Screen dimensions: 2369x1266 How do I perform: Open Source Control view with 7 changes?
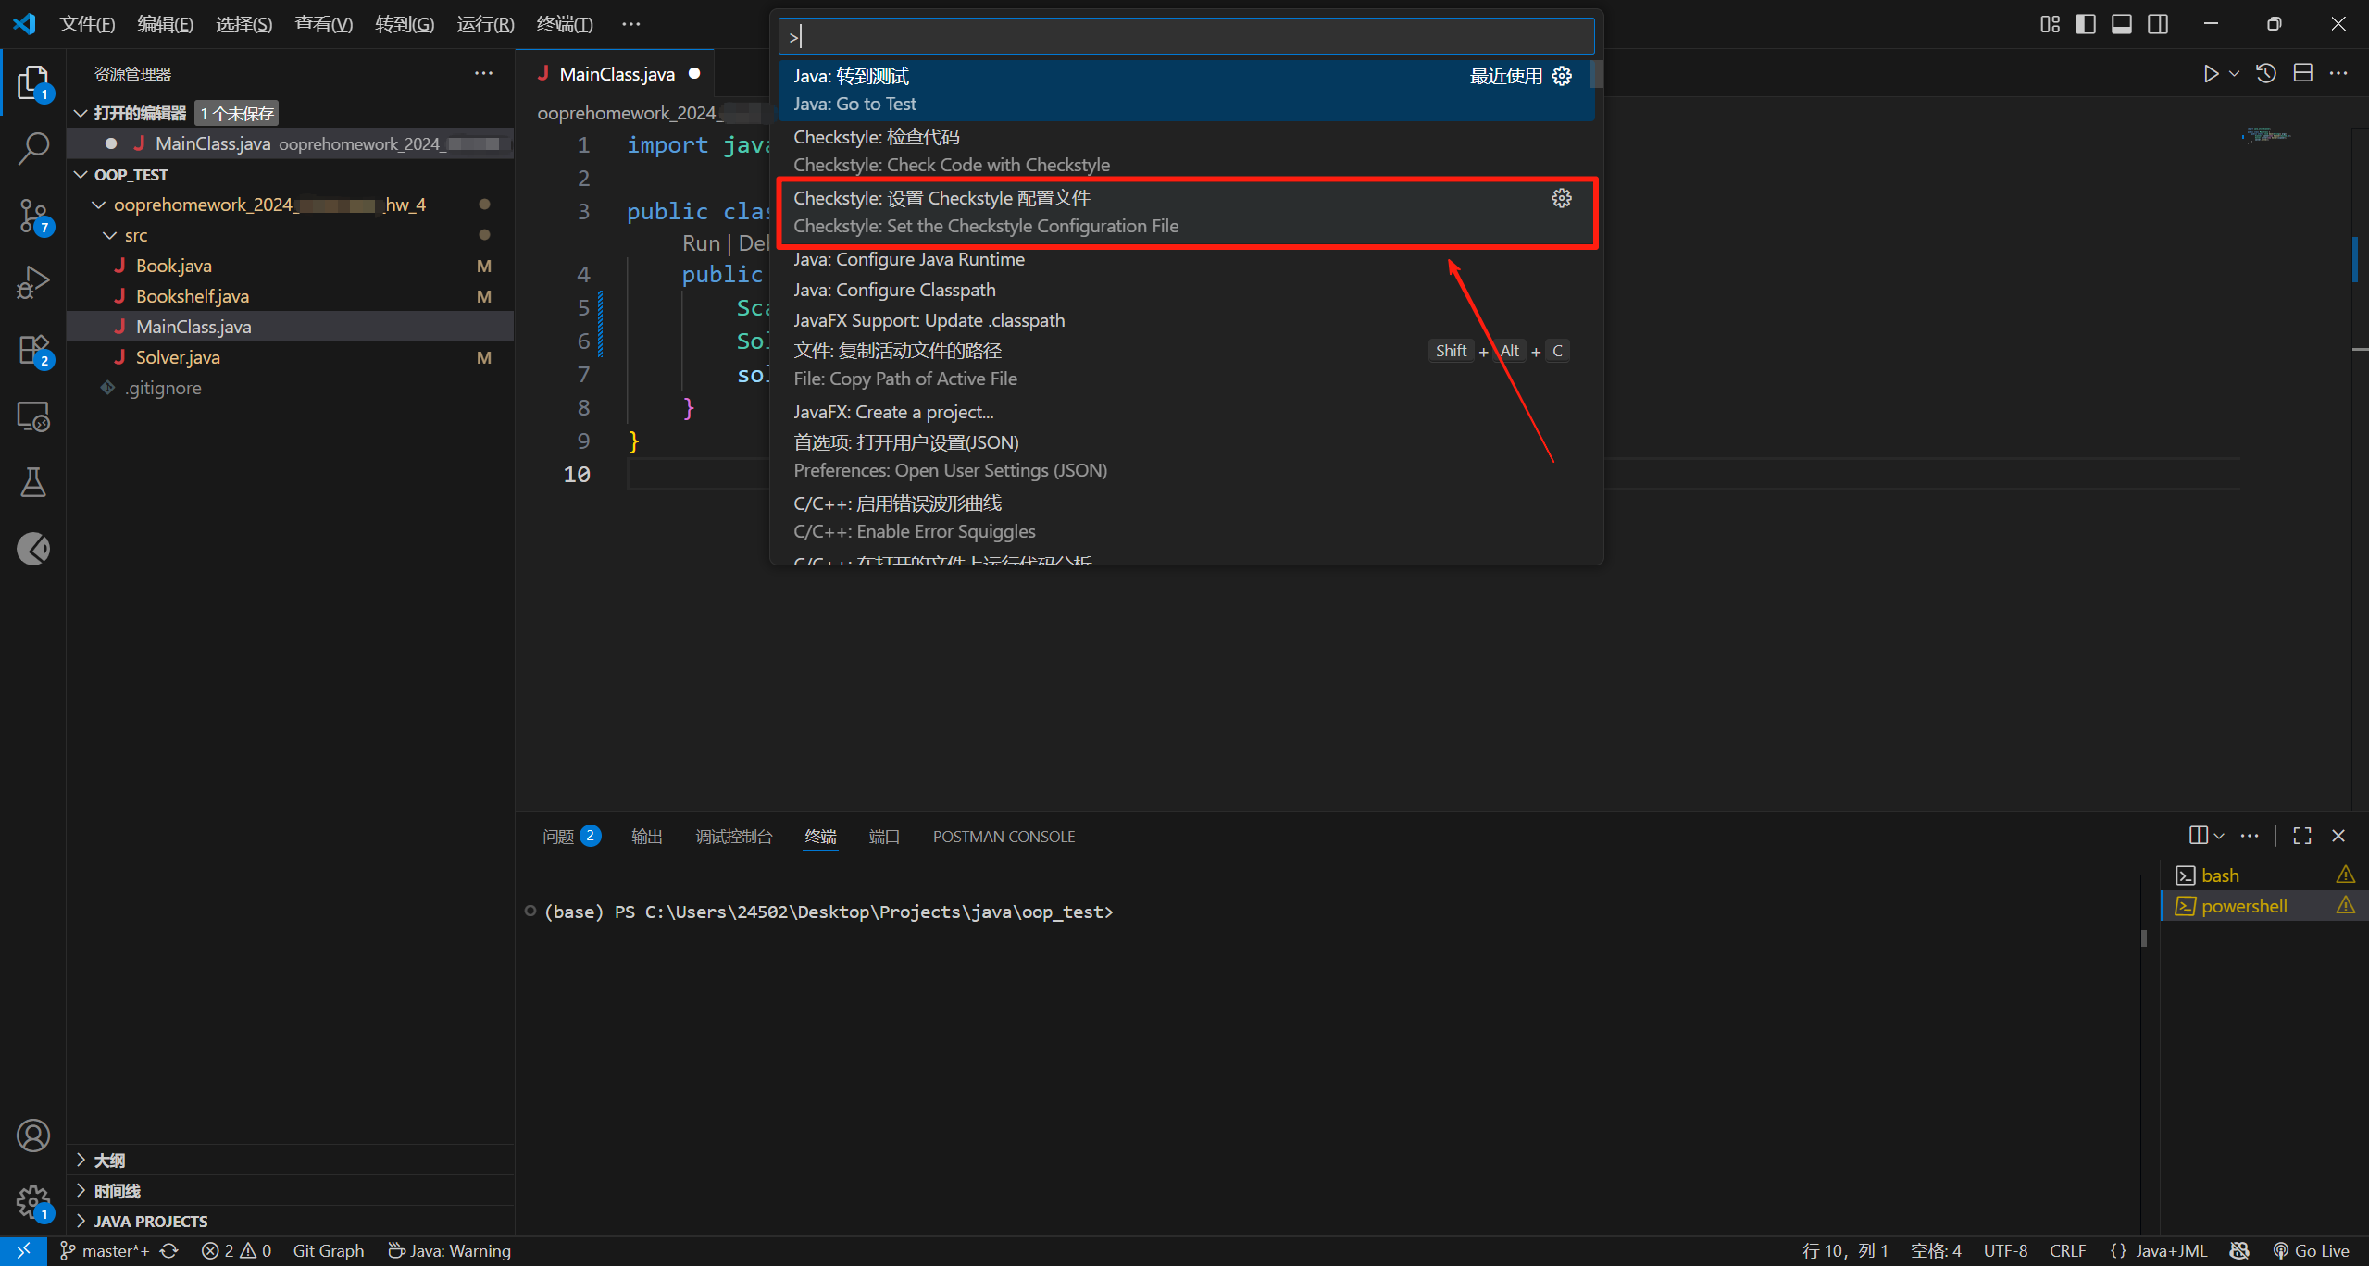coord(33,216)
